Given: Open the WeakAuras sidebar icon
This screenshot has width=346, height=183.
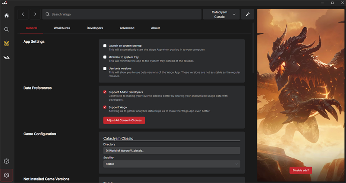Looking at the screenshot, I should point(6,57).
